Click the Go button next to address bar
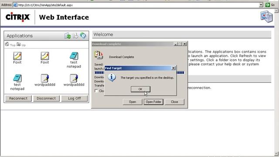 click(270, 5)
